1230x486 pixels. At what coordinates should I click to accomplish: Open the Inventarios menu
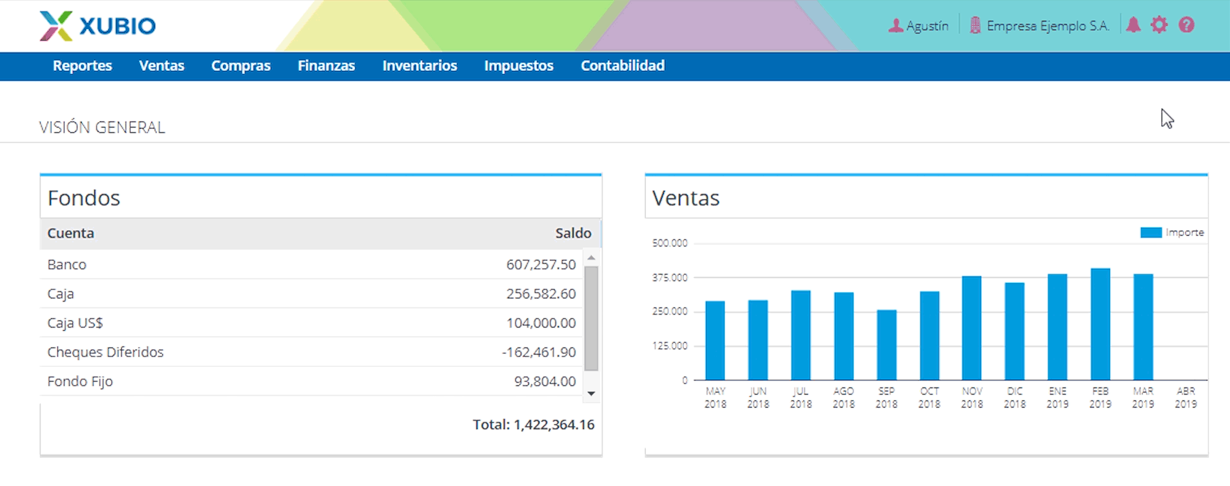pos(420,66)
